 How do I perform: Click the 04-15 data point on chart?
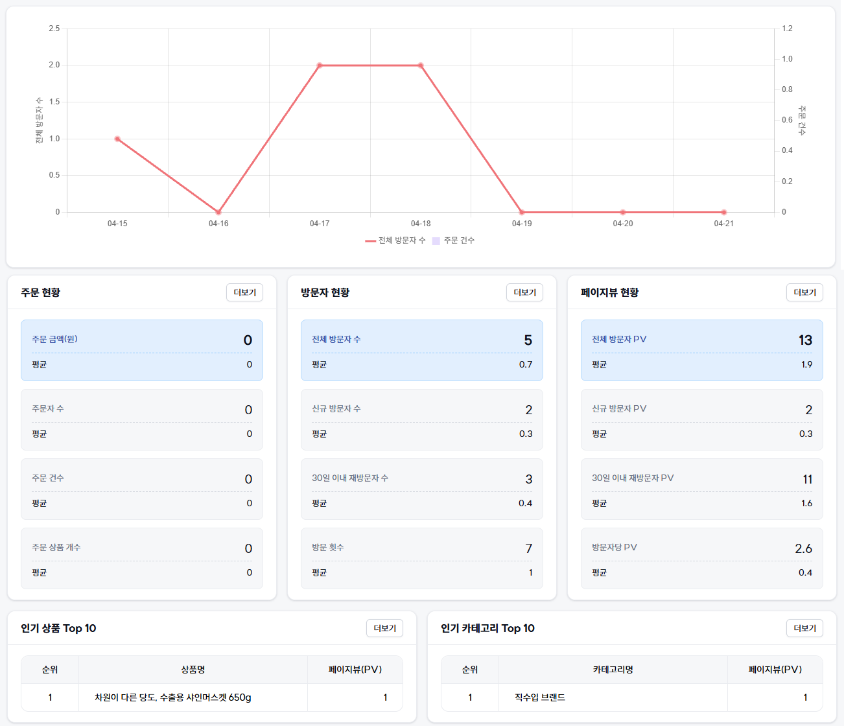click(117, 139)
